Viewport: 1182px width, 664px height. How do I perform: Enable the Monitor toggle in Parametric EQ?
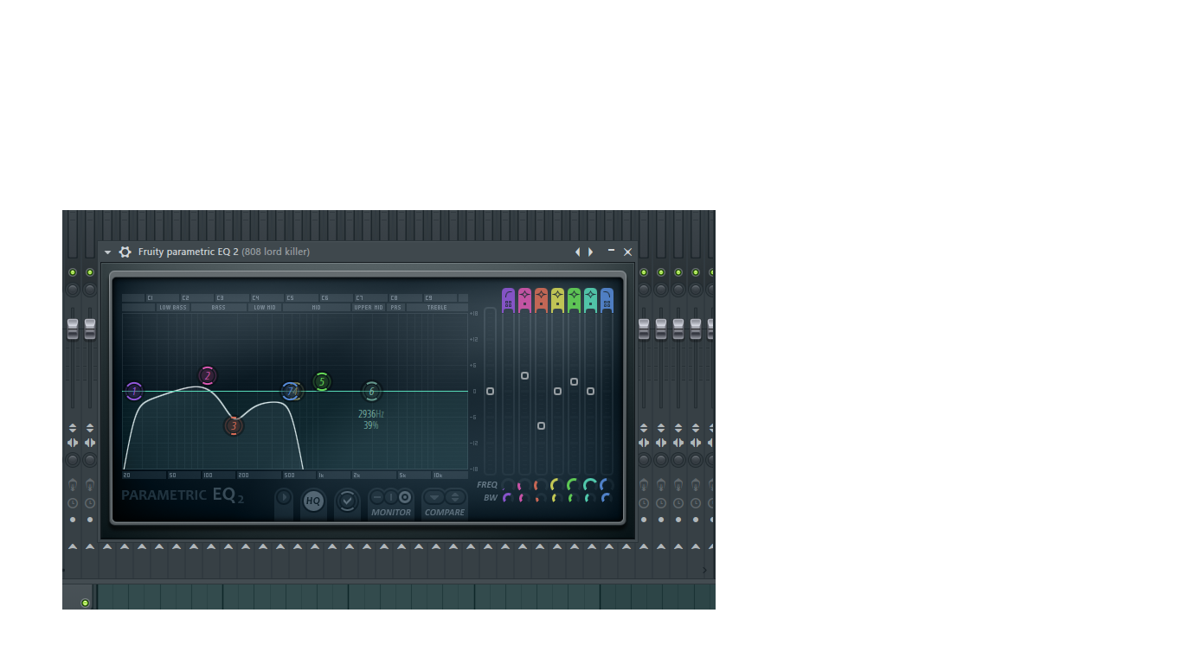[x=402, y=498]
